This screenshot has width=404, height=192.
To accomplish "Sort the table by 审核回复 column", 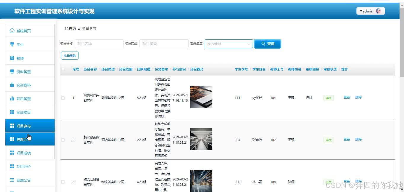I will click(x=322, y=69).
